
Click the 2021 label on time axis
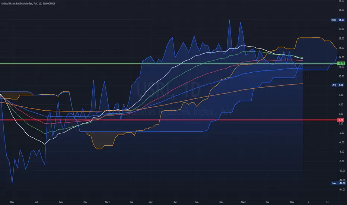pyautogui.click(x=107, y=202)
